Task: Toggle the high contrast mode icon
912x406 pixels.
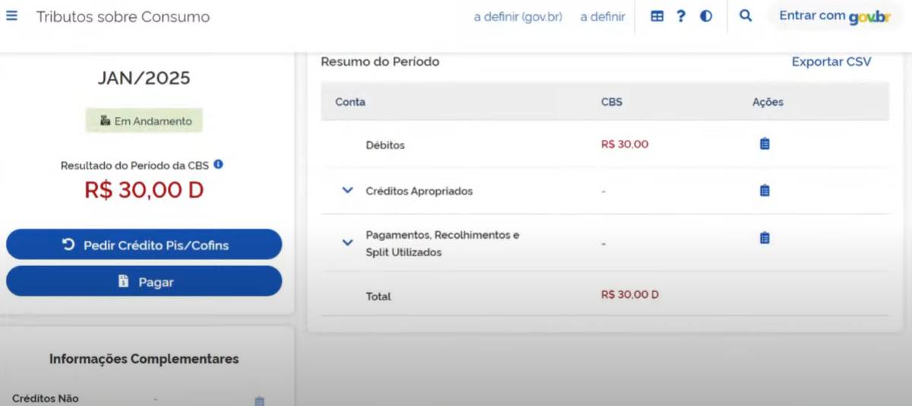Action: pos(706,16)
